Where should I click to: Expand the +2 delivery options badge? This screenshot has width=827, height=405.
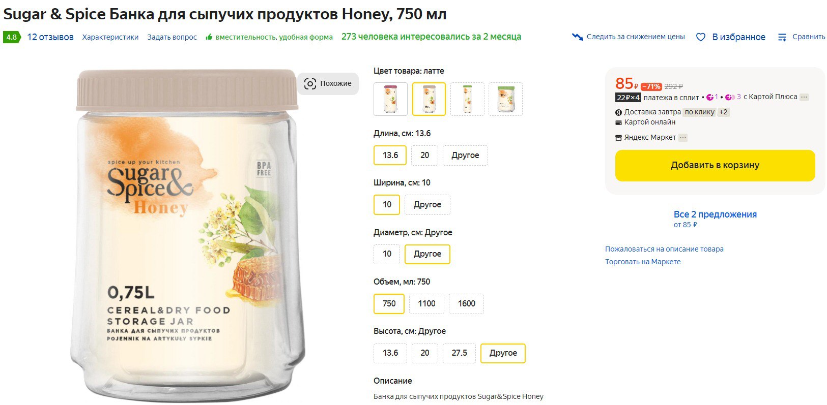click(x=723, y=112)
